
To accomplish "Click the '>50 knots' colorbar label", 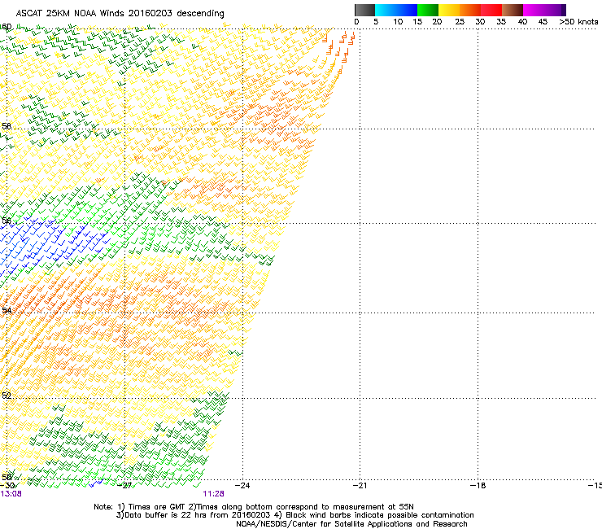I will coord(578,22).
